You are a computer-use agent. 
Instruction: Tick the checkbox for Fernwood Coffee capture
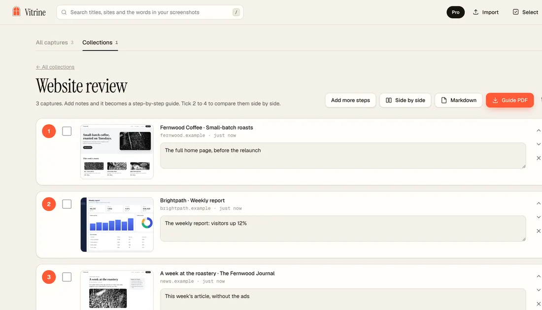tap(67, 131)
